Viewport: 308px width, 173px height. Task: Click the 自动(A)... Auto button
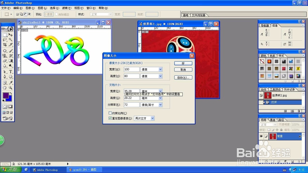[183, 78]
